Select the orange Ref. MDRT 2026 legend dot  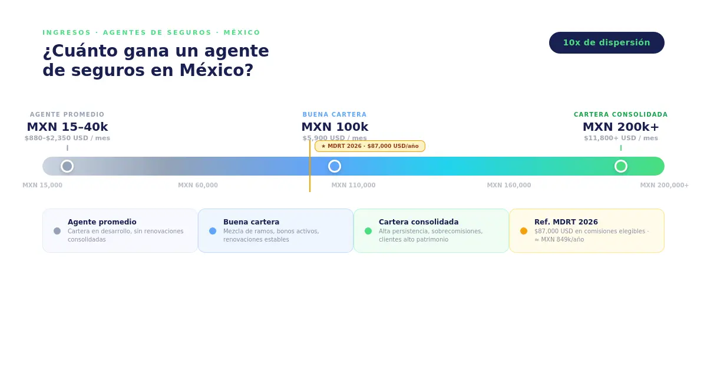pyautogui.click(x=523, y=230)
